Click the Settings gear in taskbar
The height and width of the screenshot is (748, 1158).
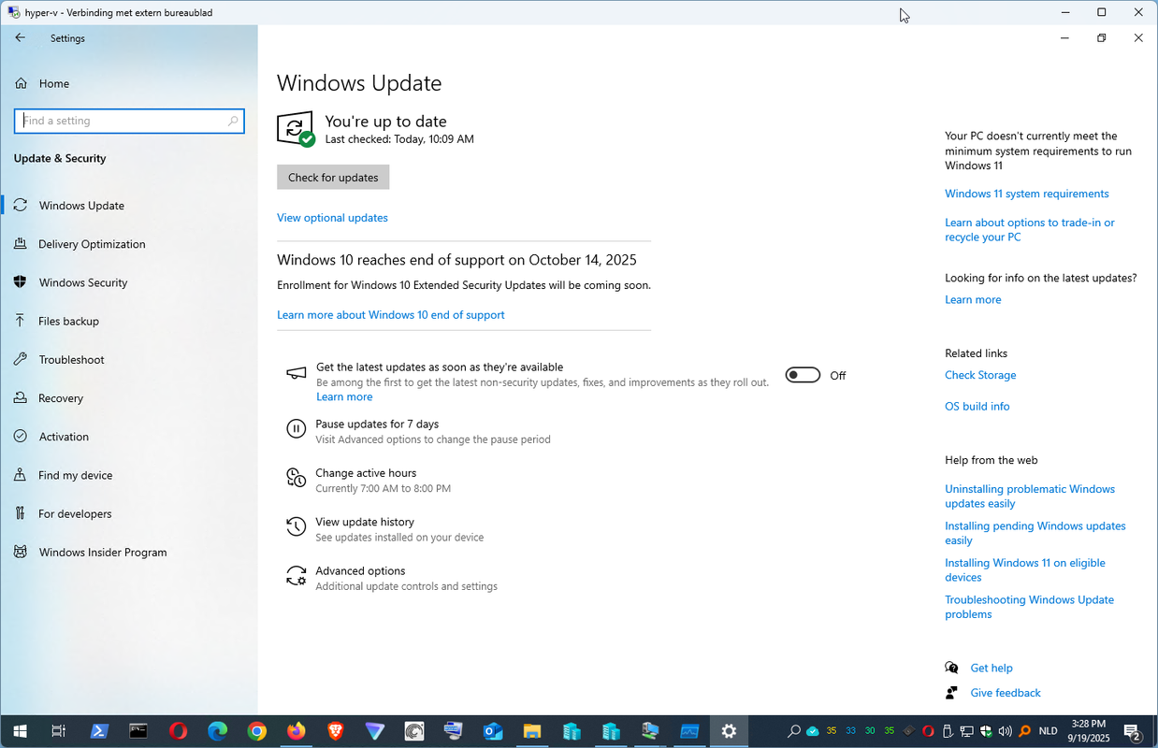coord(730,731)
